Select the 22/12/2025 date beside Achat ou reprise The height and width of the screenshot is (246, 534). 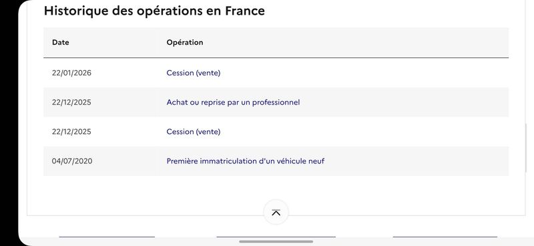click(x=71, y=103)
